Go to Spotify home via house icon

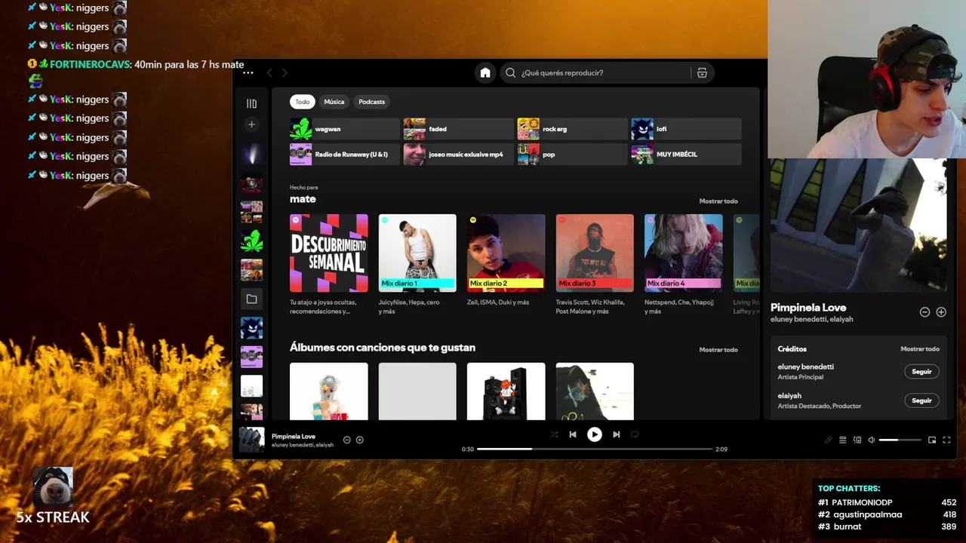pyautogui.click(x=485, y=72)
